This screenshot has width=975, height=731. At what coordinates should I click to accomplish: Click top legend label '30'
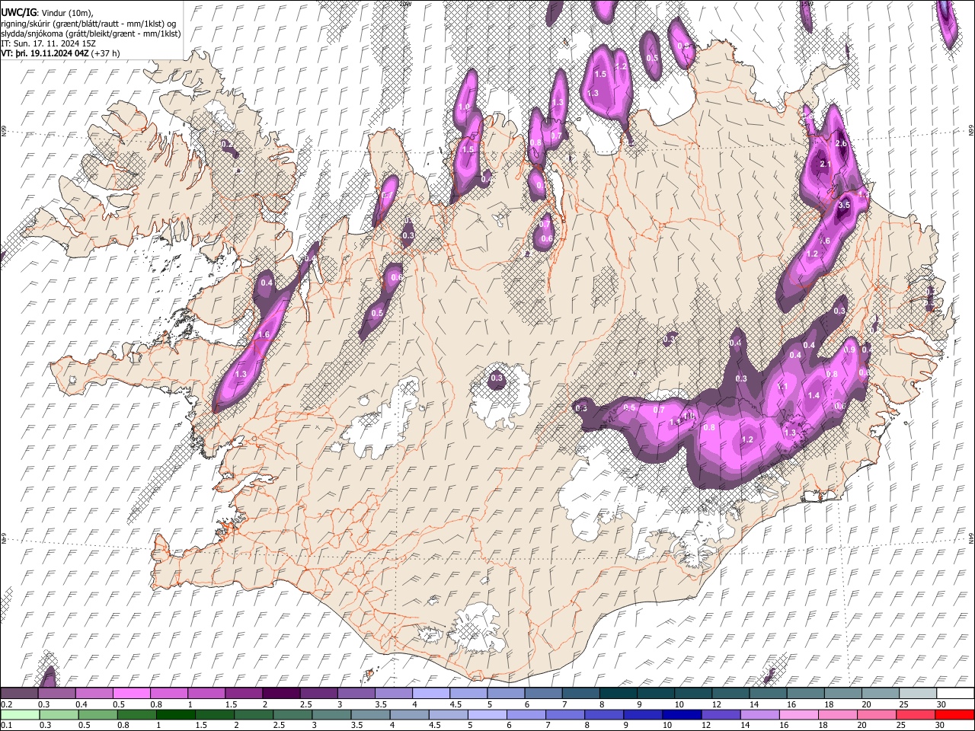pos(940,704)
